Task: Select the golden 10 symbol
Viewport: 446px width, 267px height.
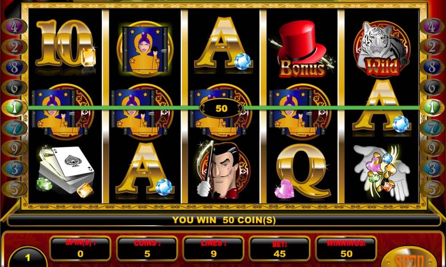Action: pyautogui.click(x=66, y=44)
